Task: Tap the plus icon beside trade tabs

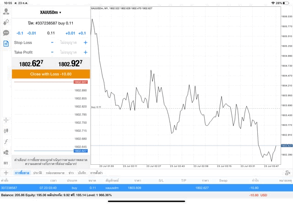Action: 6,173
